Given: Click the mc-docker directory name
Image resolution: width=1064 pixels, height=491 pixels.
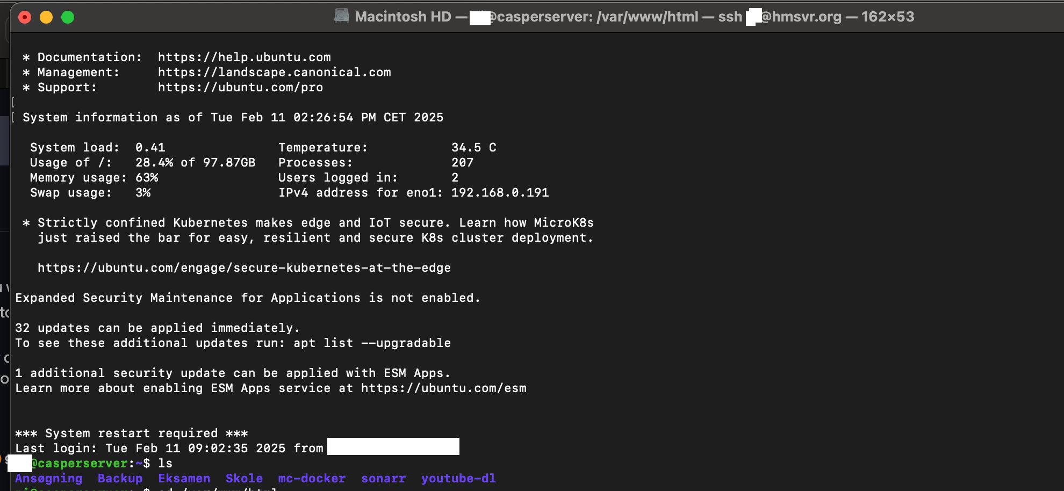Looking at the screenshot, I should pos(312,478).
